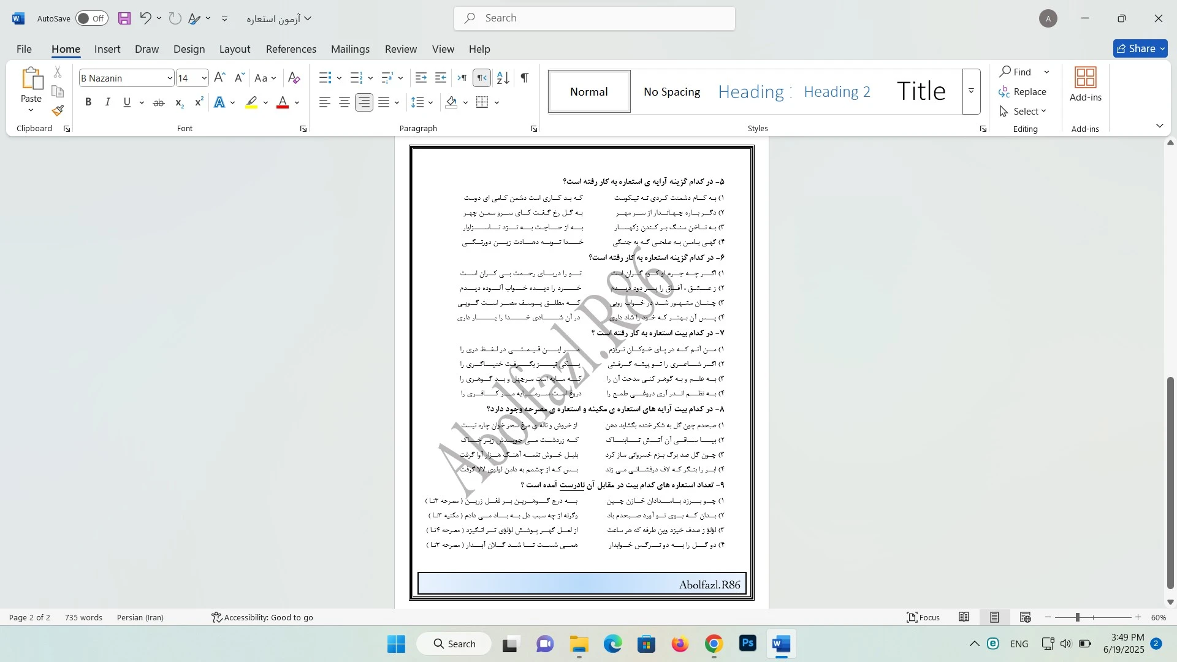The image size is (1177, 662).
Task: Open the font name dropdown for B Nazanin
Action: [170, 78]
